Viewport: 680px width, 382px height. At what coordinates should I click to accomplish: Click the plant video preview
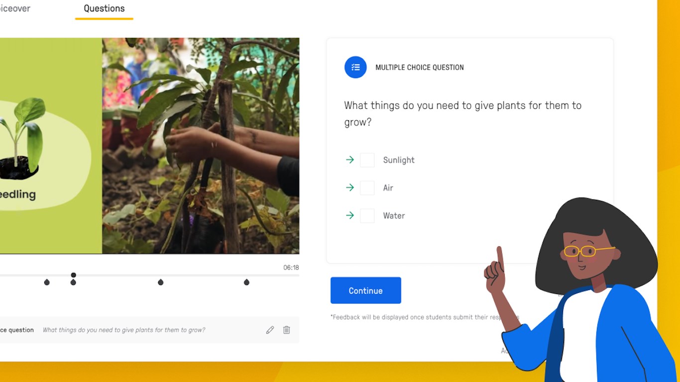click(149, 146)
